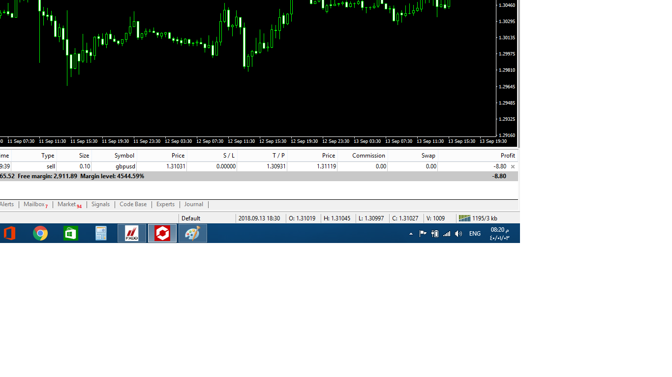
Task: Sort orders by Profit column header
Action: [508, 156]
